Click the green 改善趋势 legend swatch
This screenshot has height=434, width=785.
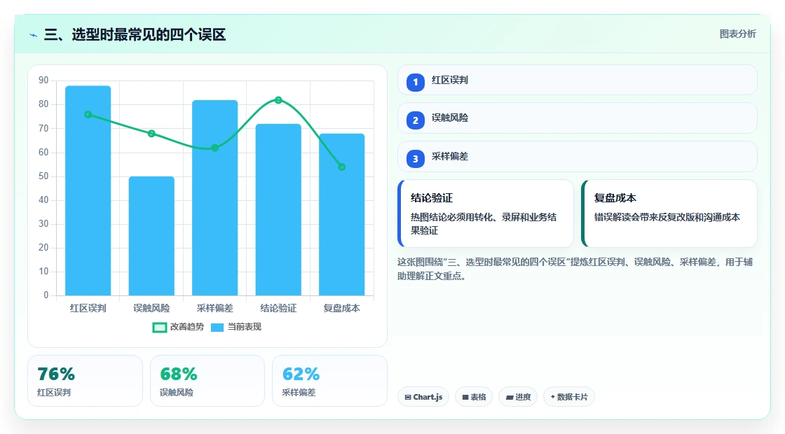[x=160, y=328]
